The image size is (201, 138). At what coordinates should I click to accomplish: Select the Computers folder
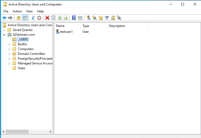pyautogui.click(x=26, y=49)
